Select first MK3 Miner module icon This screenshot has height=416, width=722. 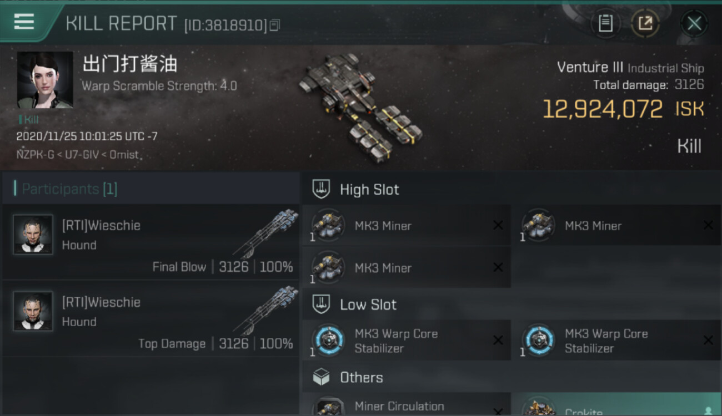click(328, 225)
